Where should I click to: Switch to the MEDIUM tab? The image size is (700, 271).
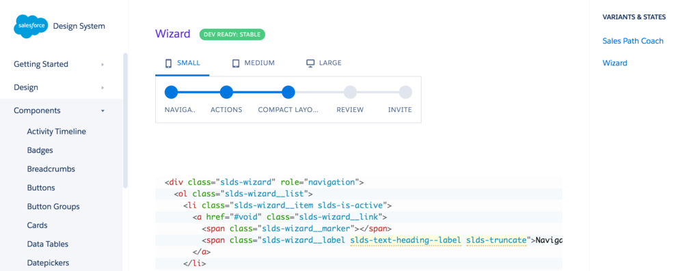253,63
